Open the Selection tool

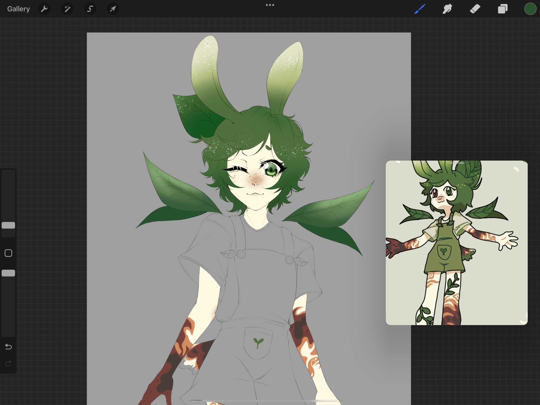(x=90, y=9)
